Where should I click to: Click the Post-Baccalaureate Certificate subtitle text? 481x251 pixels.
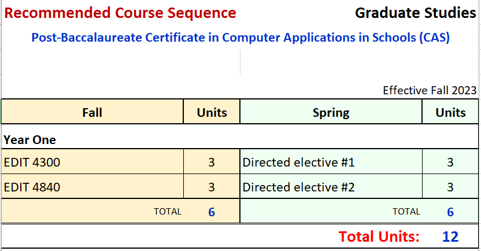[240, 38]
